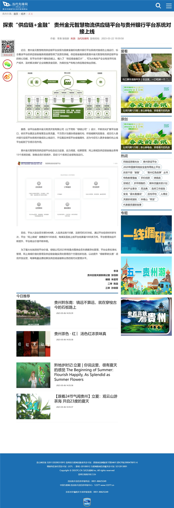Select hot word 安龙“县长直播间”
174x508 pixels.
click(x=133, y=194)
